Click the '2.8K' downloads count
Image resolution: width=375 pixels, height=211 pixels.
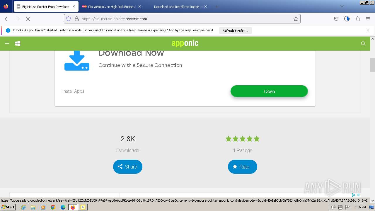(x=128, y=139)
